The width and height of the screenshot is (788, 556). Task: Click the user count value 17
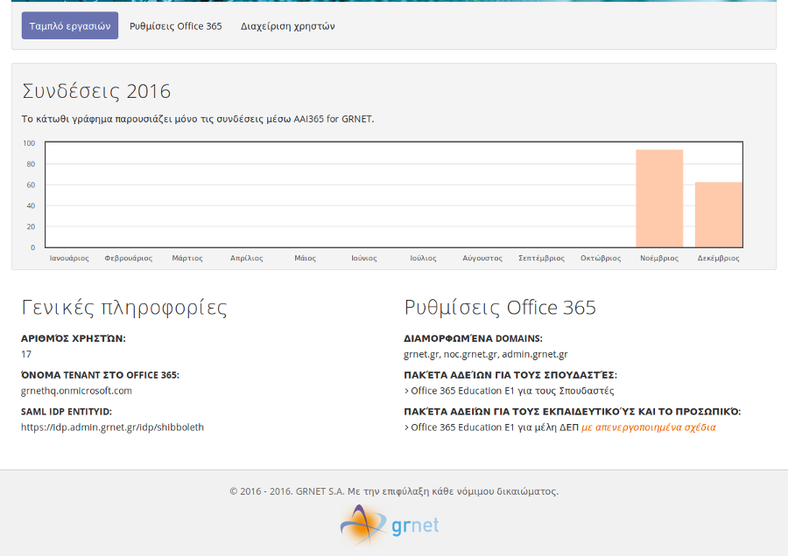(x=26, y=354)
